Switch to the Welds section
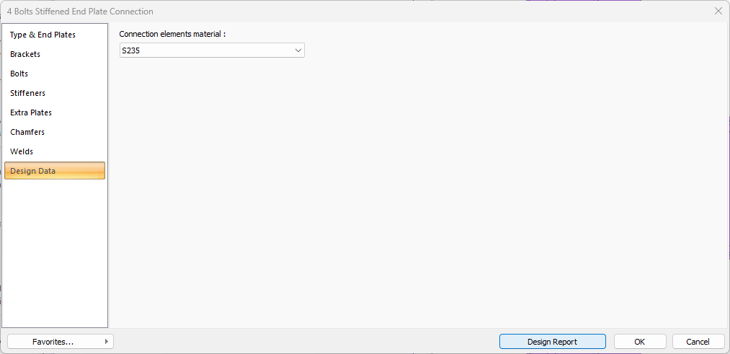 coord(55,152)
